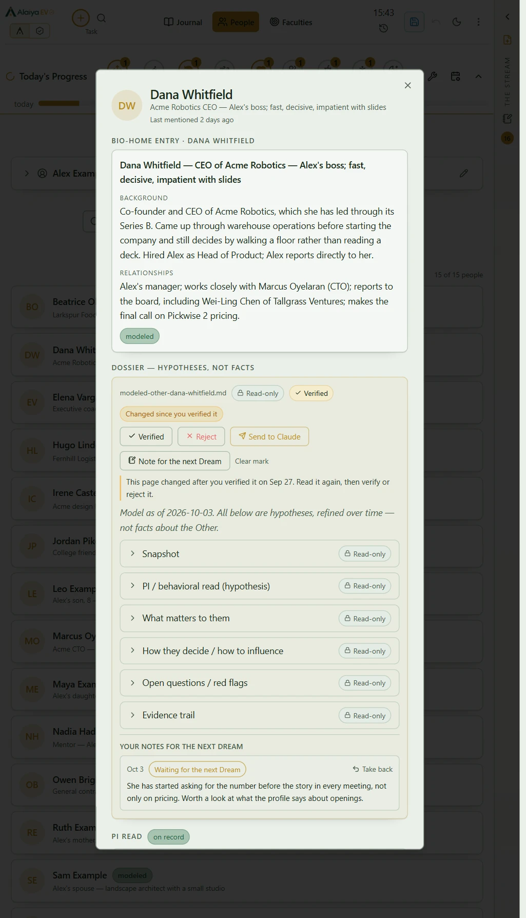The image size is (526, 918).
Task: Collapse Today's Progress with the up chevron
Action: pos(478,76)
